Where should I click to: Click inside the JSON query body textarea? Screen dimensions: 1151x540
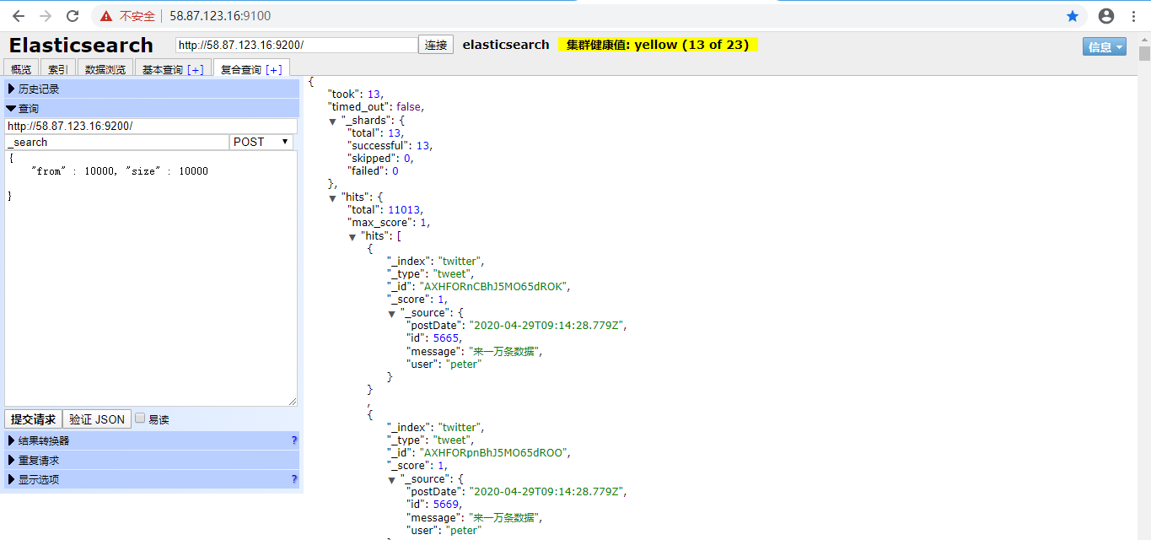pos(151,278)
